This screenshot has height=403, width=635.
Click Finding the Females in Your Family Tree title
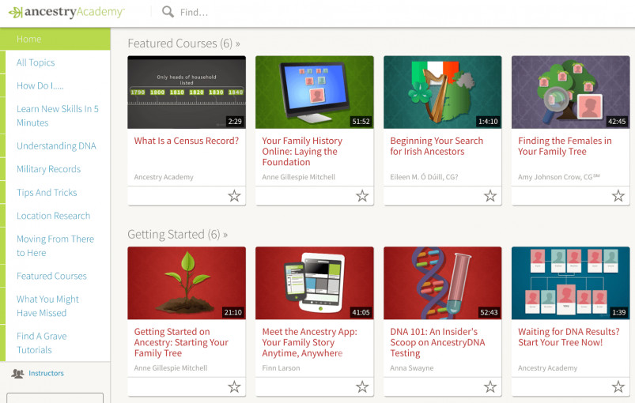click(565, 146)
